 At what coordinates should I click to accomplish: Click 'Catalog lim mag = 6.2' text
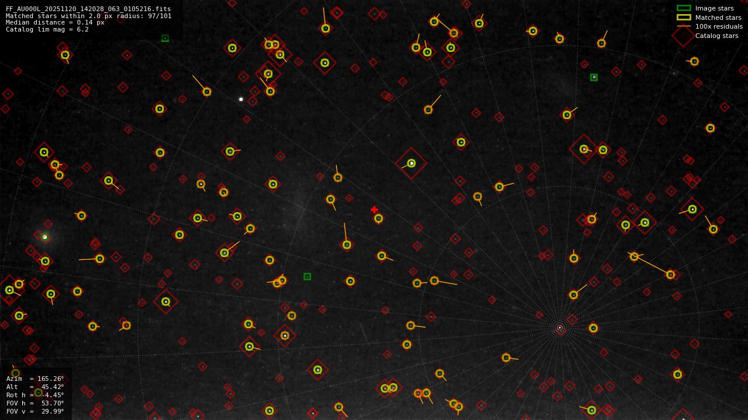click(x=47, y=29)
